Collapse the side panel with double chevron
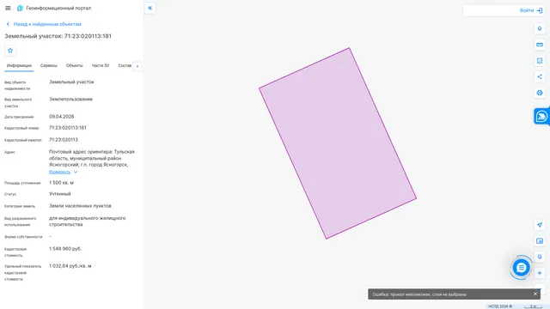 click(x=150, y=8)
